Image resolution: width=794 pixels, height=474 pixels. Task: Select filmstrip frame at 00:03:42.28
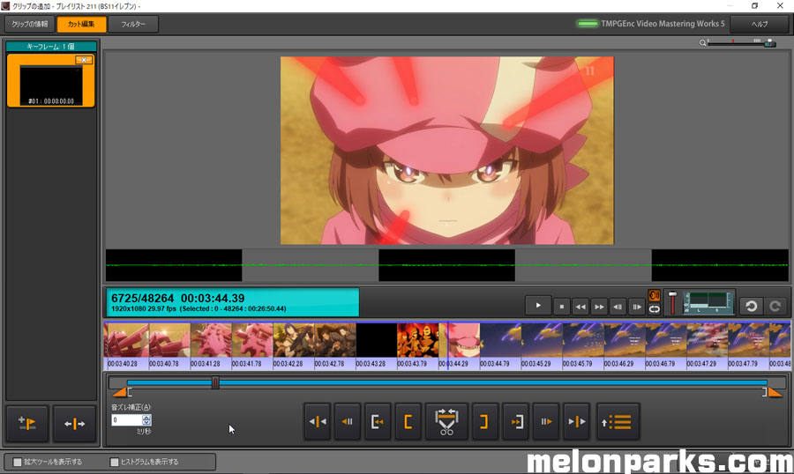point(294,340)
